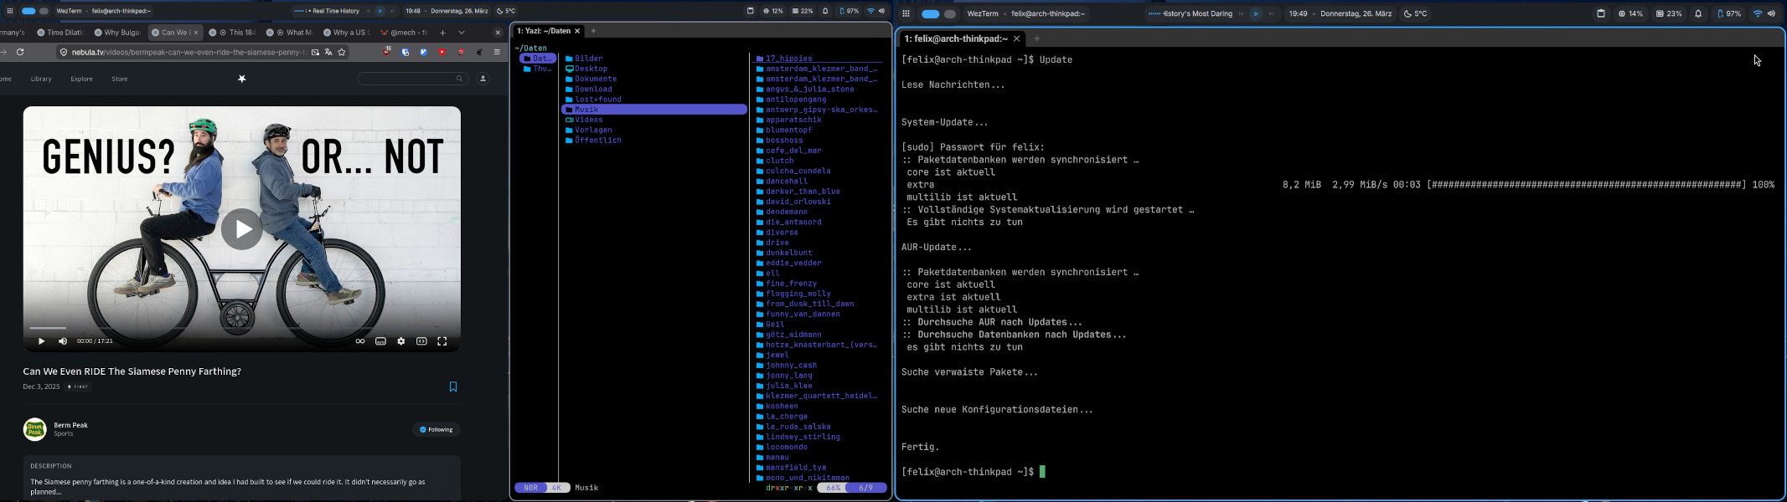Reload the nebula.tv page
This screenshot has width=1787, height=502.
click(20, 52)
